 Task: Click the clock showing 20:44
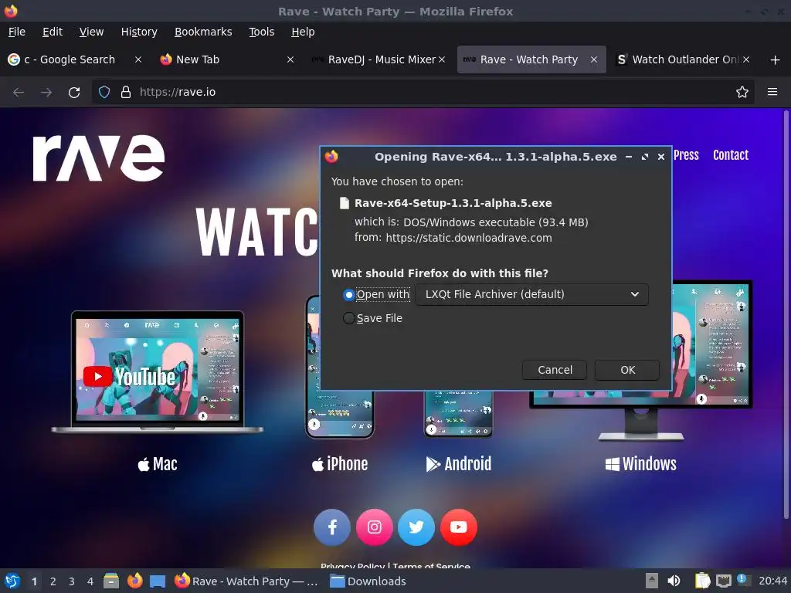[x=772, y=581]
